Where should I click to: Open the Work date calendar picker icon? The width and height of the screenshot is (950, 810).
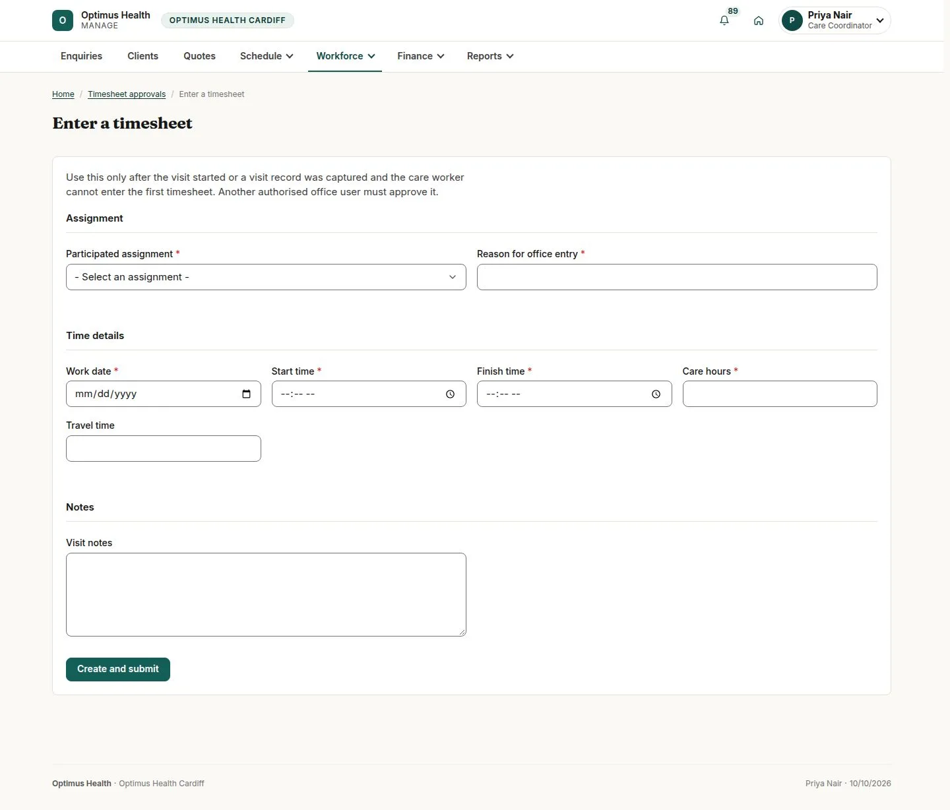pos(247,394)
